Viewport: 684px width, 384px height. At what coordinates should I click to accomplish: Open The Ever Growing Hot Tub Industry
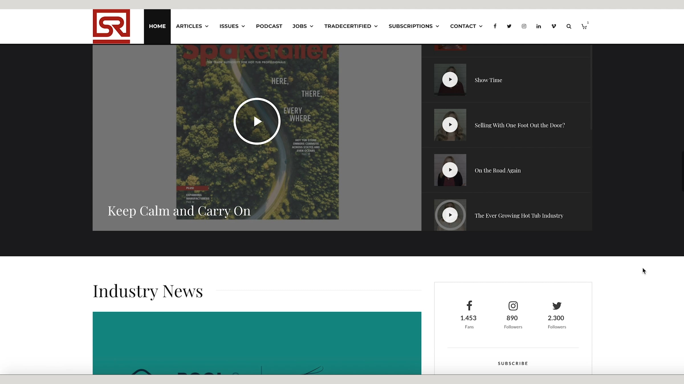point(519,216)
